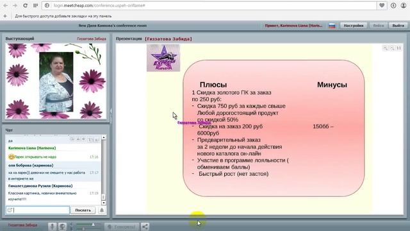
Task: Click the third chat toolbar icon
Action: pyautogui.click(x=83, y=140)
